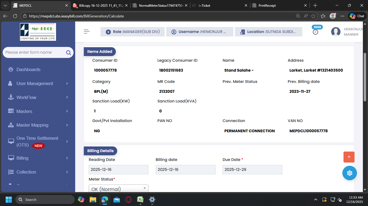Open File Explorer from the taskbar

93,200
